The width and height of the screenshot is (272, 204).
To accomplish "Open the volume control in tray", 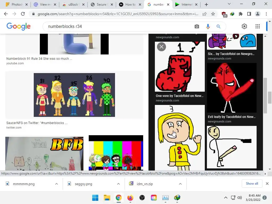I will (x=240, y=198).
